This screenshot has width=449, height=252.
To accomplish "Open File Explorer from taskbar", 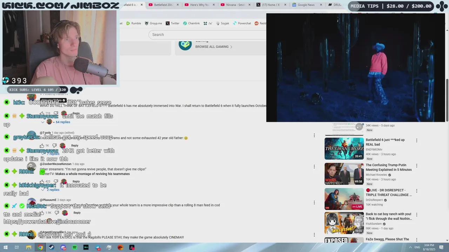I will (29, 247).
